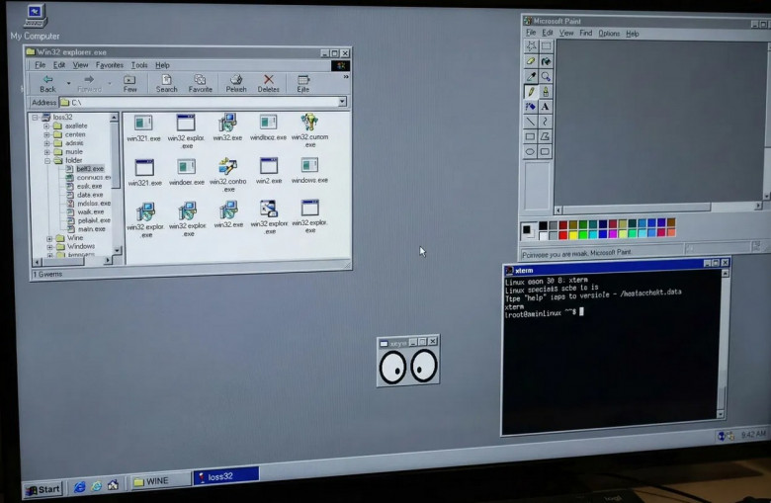This screenshot has height=503, width=771.
Task: Click the Search toolbar icon in explorer
Action: tap(166, 82)
